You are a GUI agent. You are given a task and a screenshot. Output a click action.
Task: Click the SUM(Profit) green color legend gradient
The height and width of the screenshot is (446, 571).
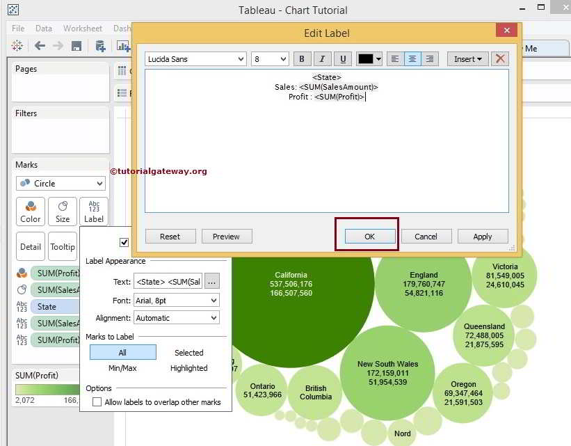click(47, 389)
